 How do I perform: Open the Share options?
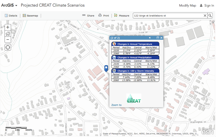tap(88, 16)
